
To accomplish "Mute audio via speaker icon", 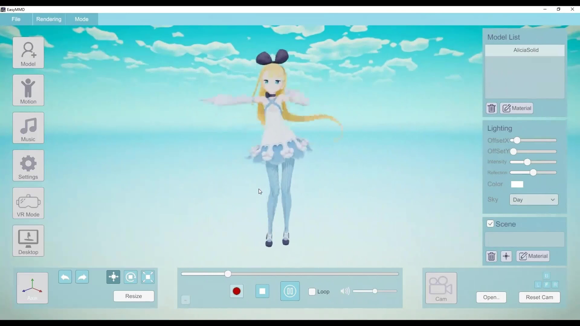I will pos(345,291).
